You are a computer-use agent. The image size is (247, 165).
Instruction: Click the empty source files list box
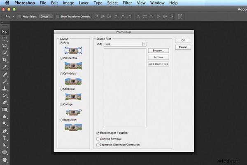point(125,88)
